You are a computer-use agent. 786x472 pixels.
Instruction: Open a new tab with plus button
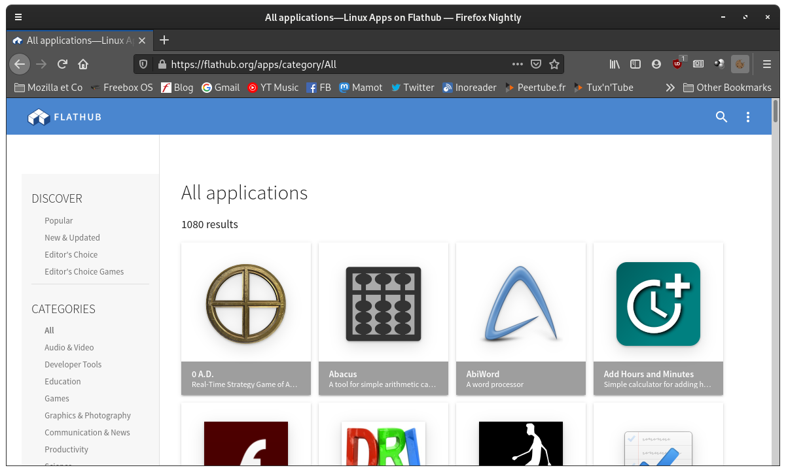[164, 40]
